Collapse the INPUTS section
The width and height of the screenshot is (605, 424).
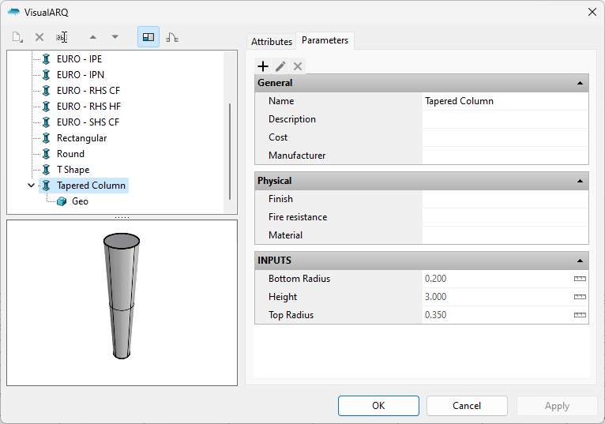tap(580, 261)
